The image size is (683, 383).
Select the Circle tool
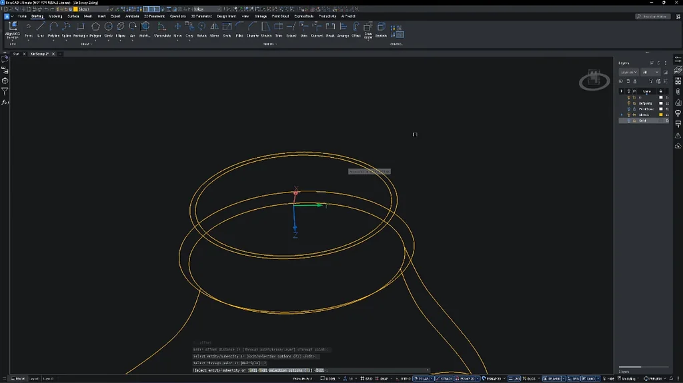[x=109, y=29]
